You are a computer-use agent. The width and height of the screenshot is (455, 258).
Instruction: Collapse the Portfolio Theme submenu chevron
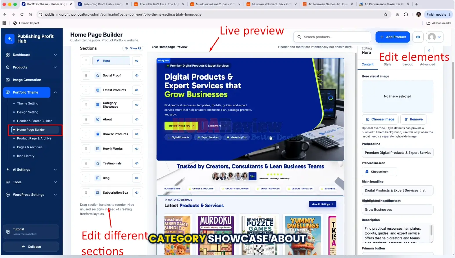pos(55,92)
